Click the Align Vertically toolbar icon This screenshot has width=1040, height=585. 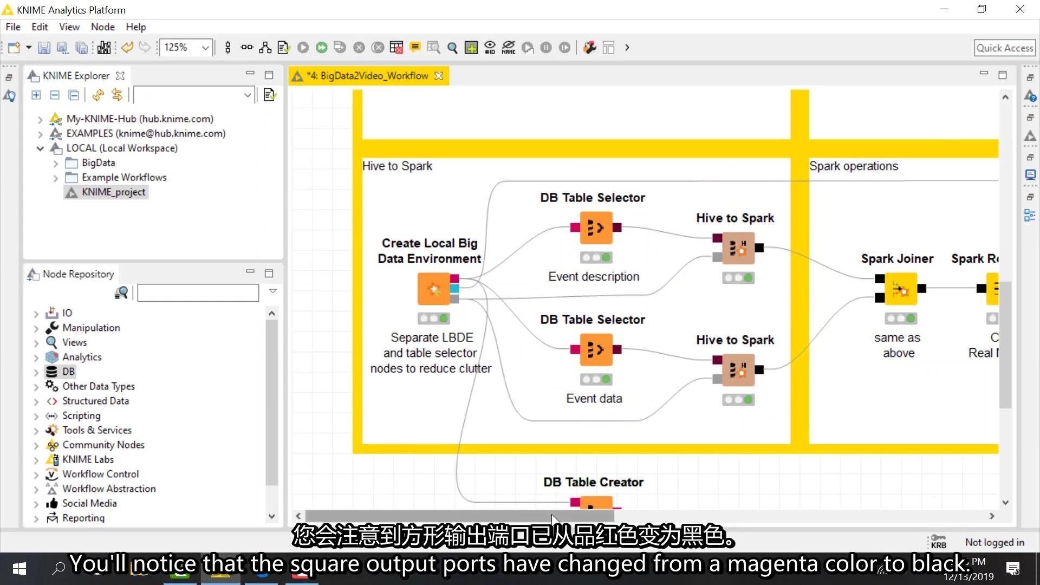pyautogui.click(x=228, y=48)
